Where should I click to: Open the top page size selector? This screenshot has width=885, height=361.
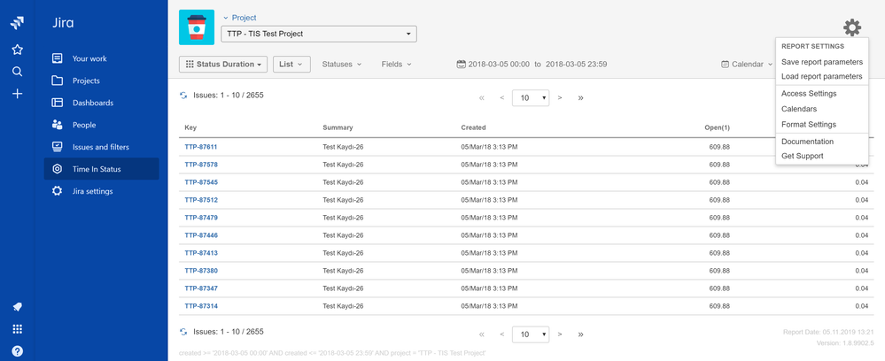[x=531, y=97]
